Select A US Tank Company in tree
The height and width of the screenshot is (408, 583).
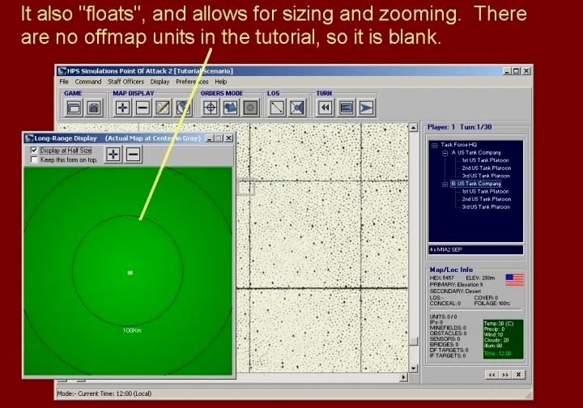(476, 152)
